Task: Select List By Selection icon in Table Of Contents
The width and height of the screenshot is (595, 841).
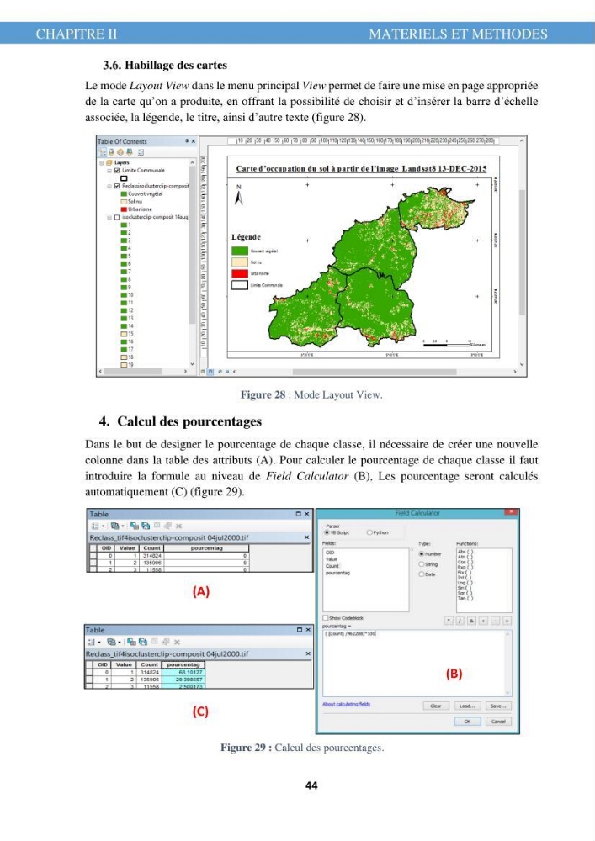Action: click(130, 152)
